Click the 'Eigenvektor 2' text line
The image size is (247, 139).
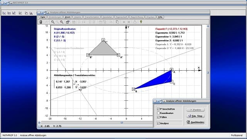pos(169,41)
